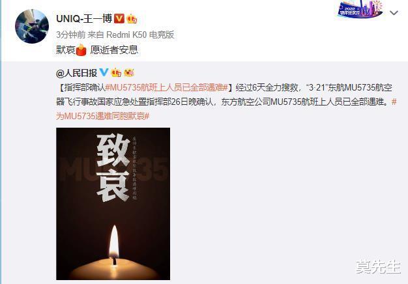Click the 3分钟前 post timestamp
Viewport: 408px width, 284px height.
click(71, 35)
